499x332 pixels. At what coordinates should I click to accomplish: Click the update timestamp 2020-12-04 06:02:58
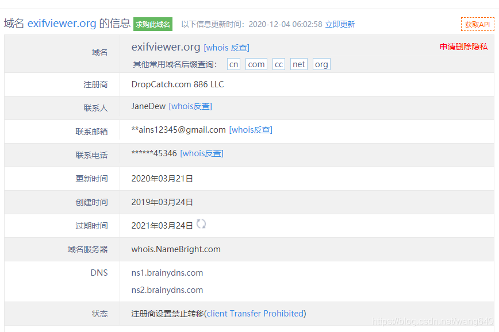pos(286,24)
